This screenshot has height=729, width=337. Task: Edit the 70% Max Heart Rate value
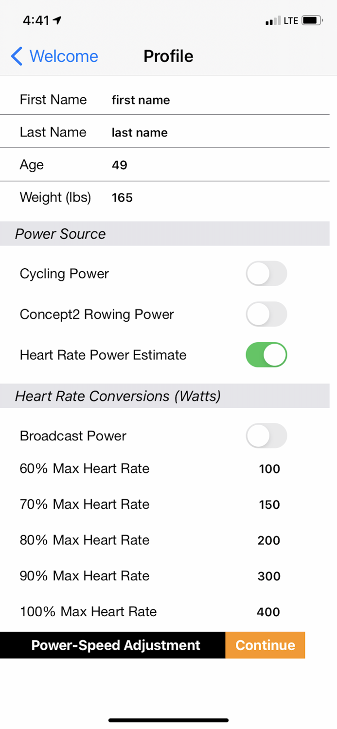pos(269,504)
